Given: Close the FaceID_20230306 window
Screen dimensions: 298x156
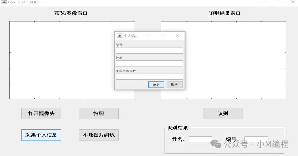Looking at the screenshot, I should [293, 2].
